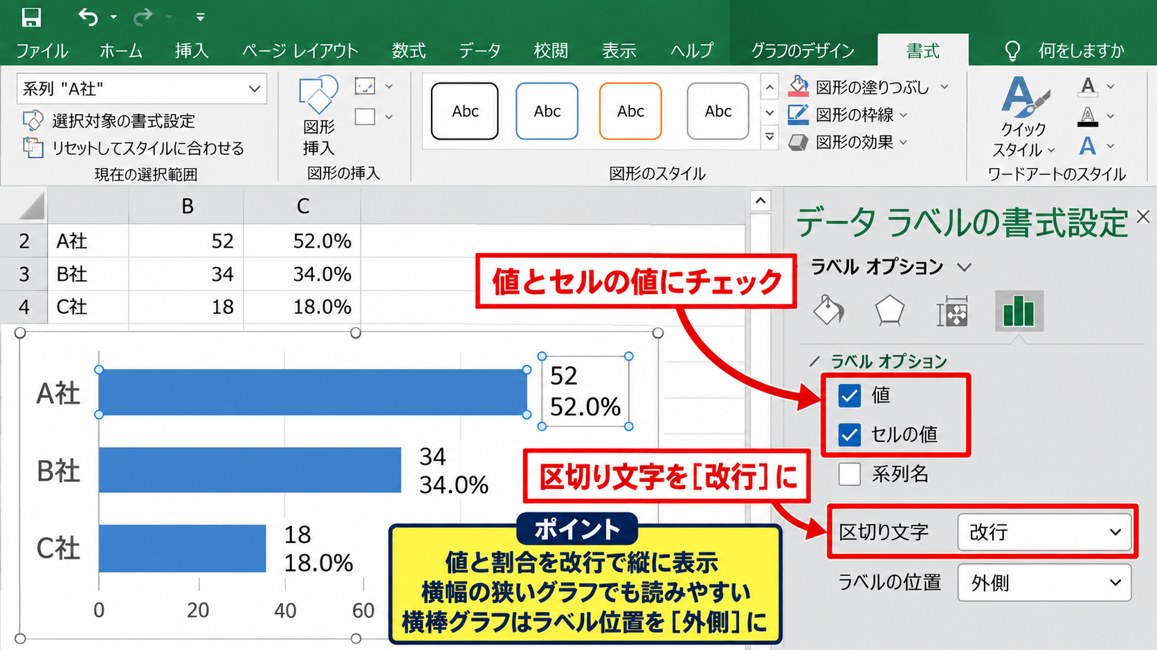The image size is (1157, 650).
Task: Open the 区切り文字 dropdown showing 改行
Action: tap(1044, 532)
